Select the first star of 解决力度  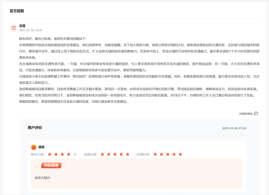(50, 154)
